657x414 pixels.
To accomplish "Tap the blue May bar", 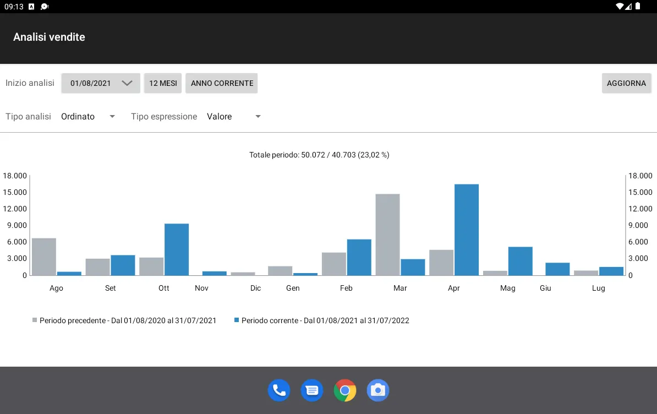I will coord(520,261).
